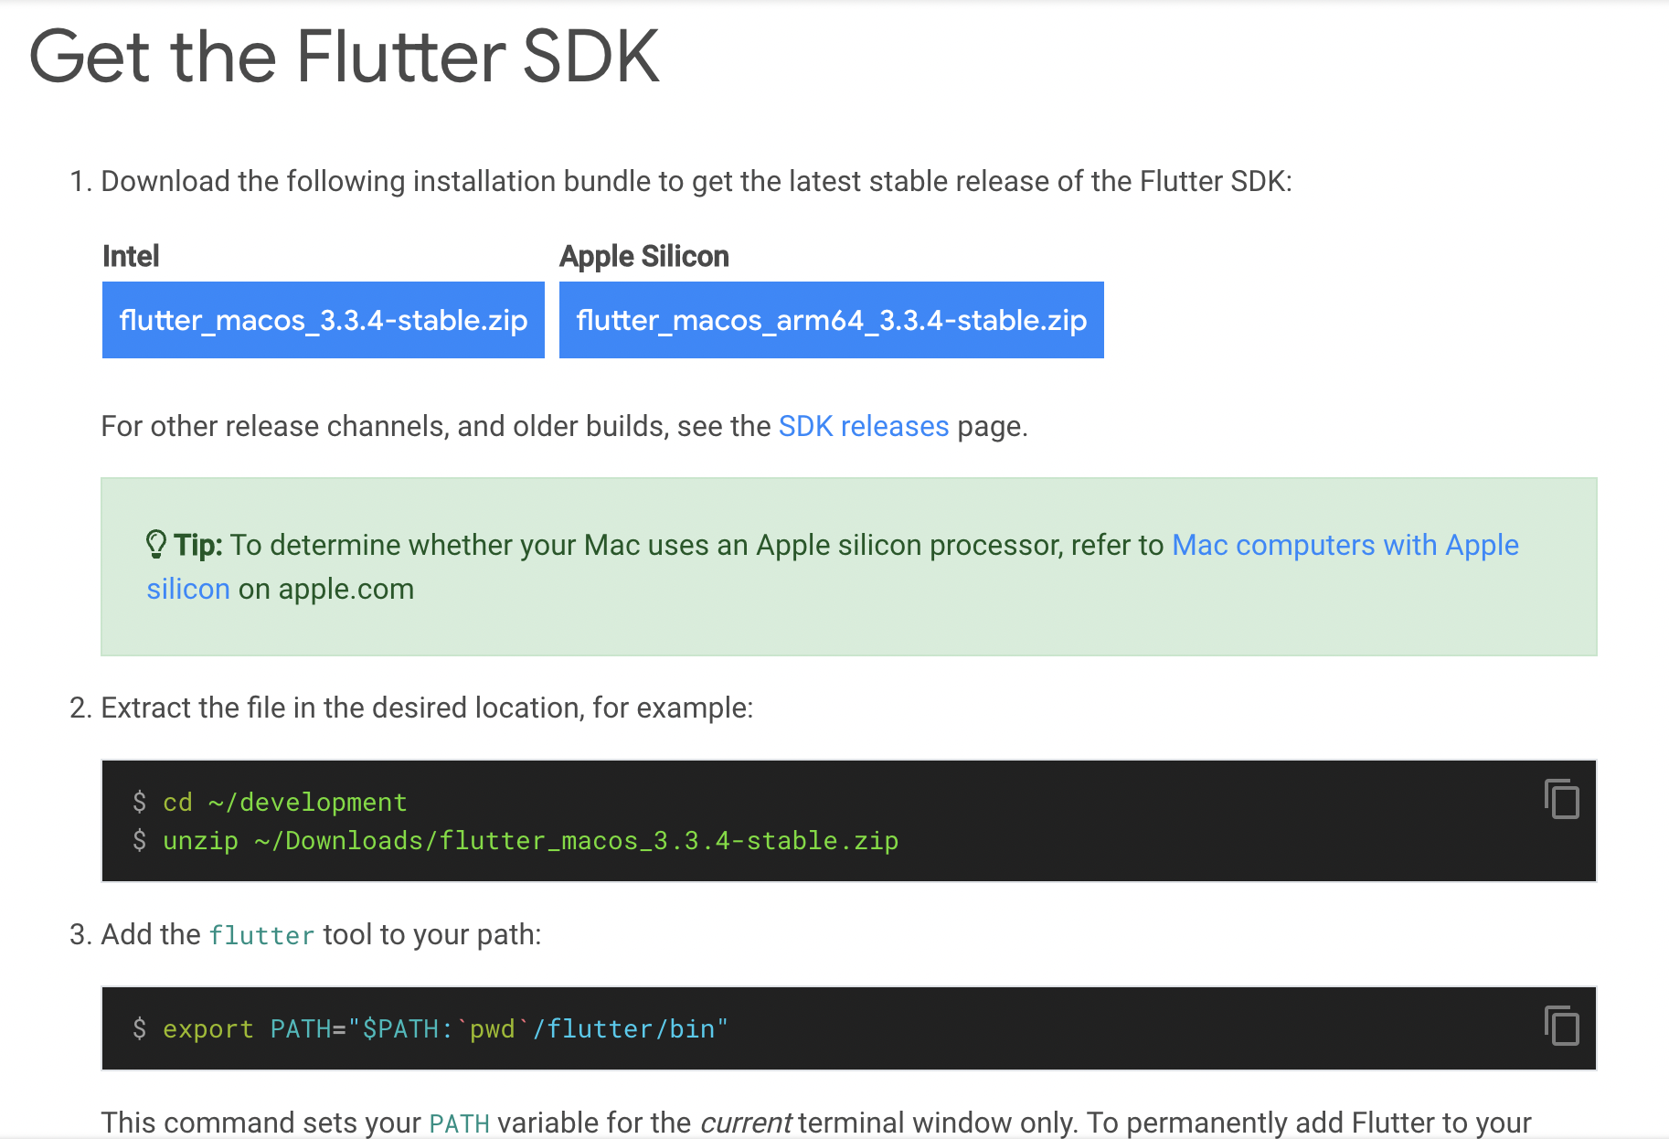Click the 'Apple Silicon' label

click(x=644, y=257)
